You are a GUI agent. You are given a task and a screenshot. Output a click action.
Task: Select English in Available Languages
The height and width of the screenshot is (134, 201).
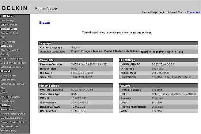click(x=76, y=51)
